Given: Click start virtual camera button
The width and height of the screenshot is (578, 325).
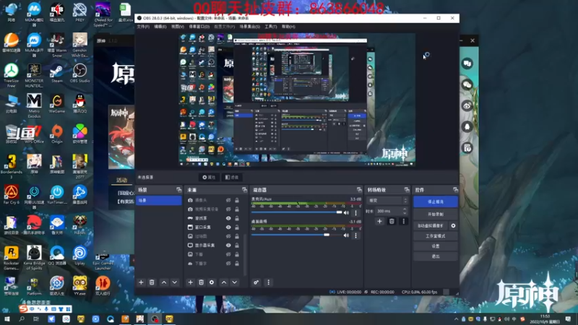Looking at the screenshot, I should [x=431, y=225].
